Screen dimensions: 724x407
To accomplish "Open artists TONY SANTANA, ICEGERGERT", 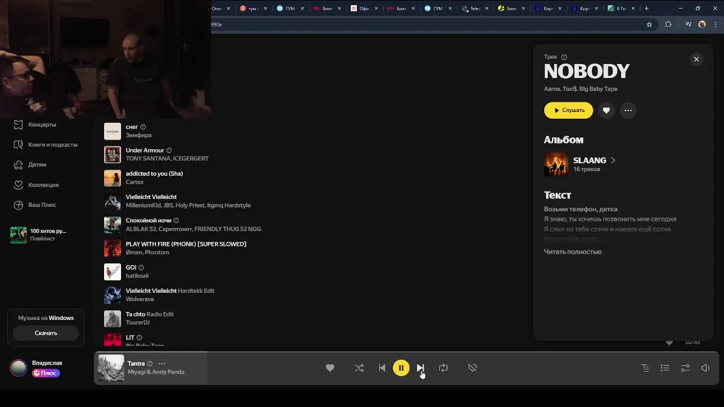I will pos(167,158).
